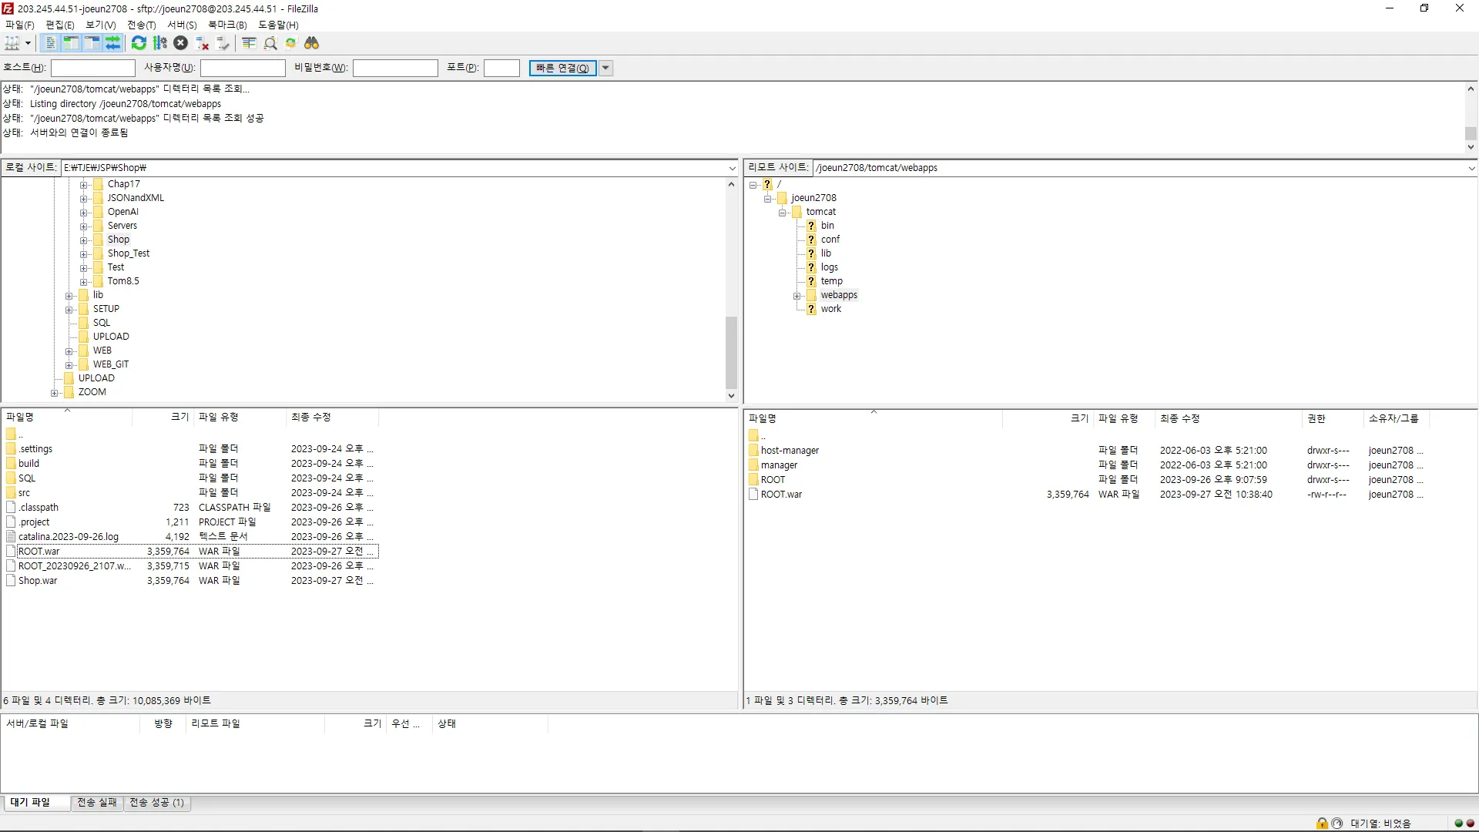Click the 파일명 column header in remote list

click(x=763, y=418)
